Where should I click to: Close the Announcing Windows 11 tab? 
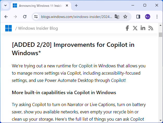click(67, 5)
